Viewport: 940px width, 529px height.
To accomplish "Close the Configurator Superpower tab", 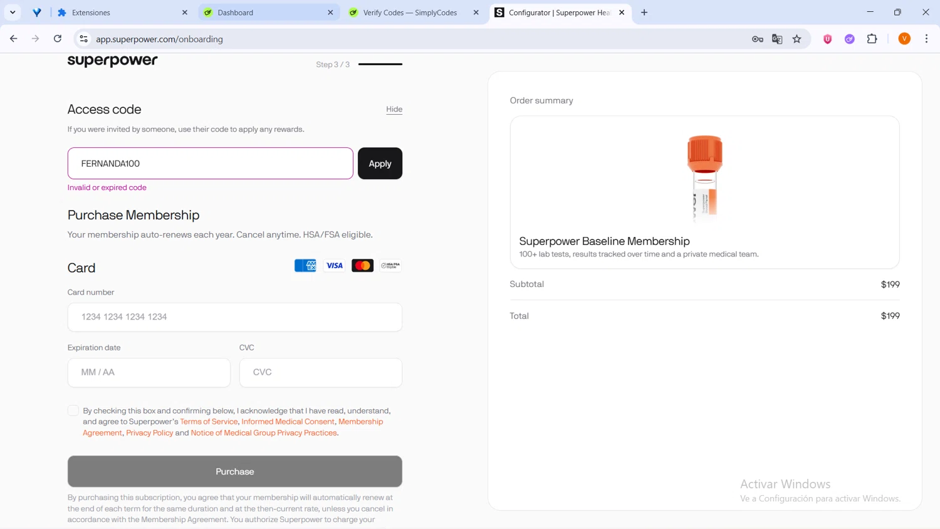I will [622, 13].
